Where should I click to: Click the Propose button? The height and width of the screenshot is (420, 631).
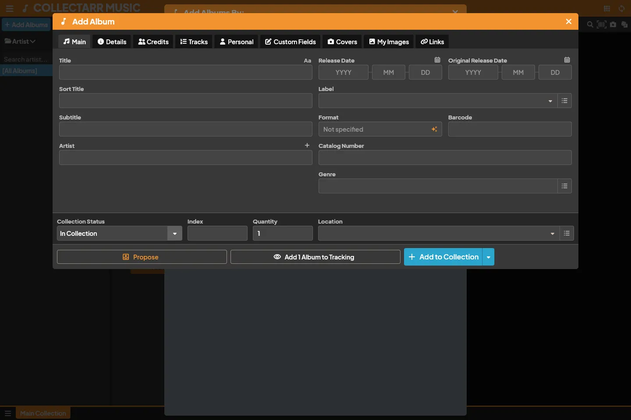point(142,257)
